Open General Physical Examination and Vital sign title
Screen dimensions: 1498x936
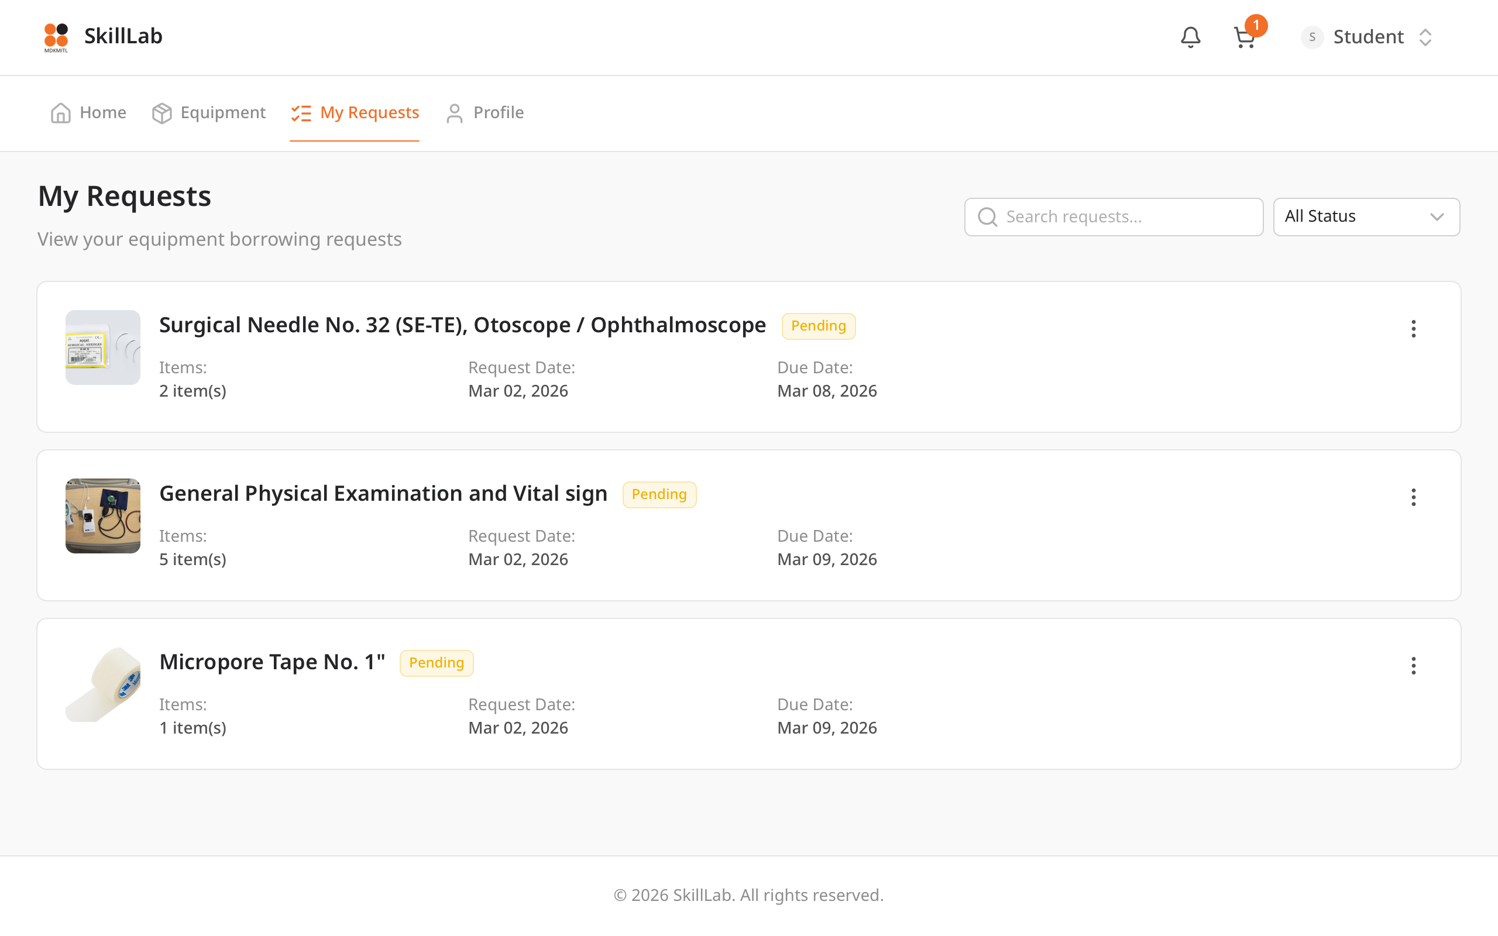tap(383, 493)
